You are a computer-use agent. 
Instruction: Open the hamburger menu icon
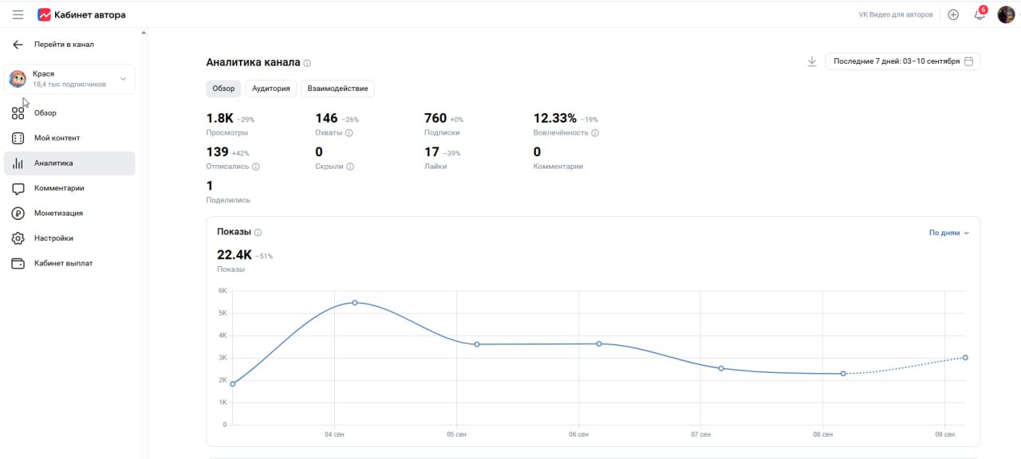click(18, 14)
